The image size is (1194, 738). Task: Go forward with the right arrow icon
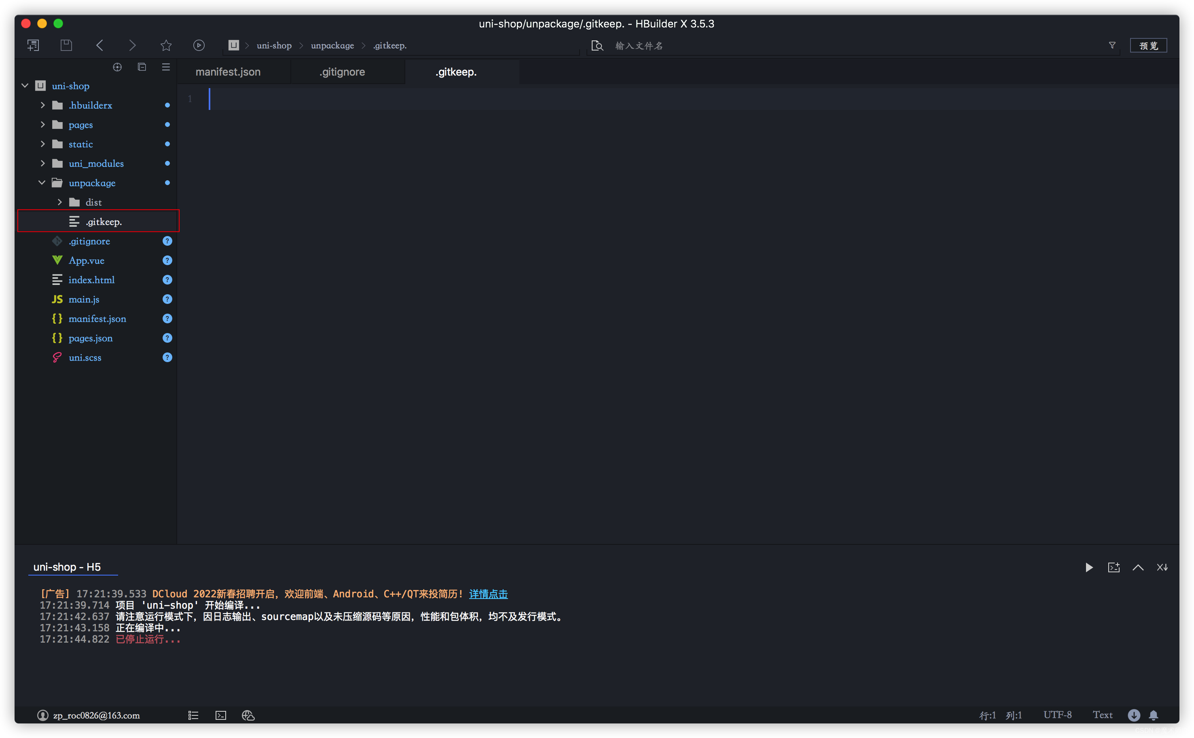132,45
